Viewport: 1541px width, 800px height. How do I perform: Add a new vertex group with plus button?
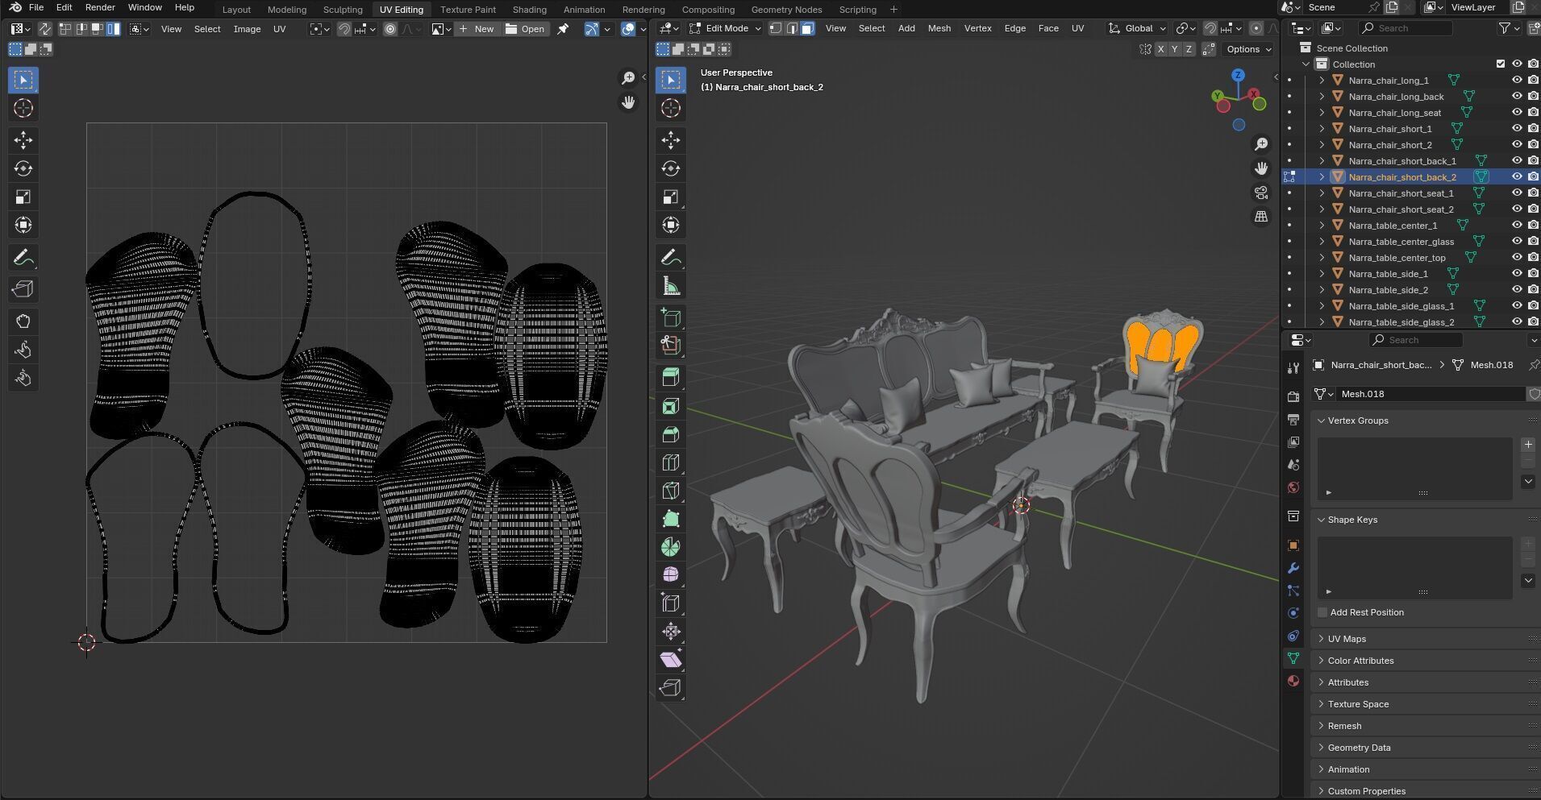(x=1528, y=445)
